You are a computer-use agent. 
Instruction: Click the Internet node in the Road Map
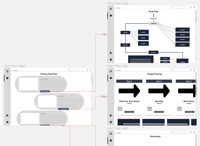coord(154,23)
